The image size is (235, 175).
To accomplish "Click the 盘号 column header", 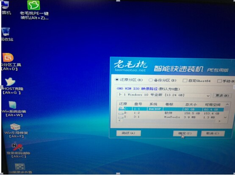I will [x=138, y=104].
